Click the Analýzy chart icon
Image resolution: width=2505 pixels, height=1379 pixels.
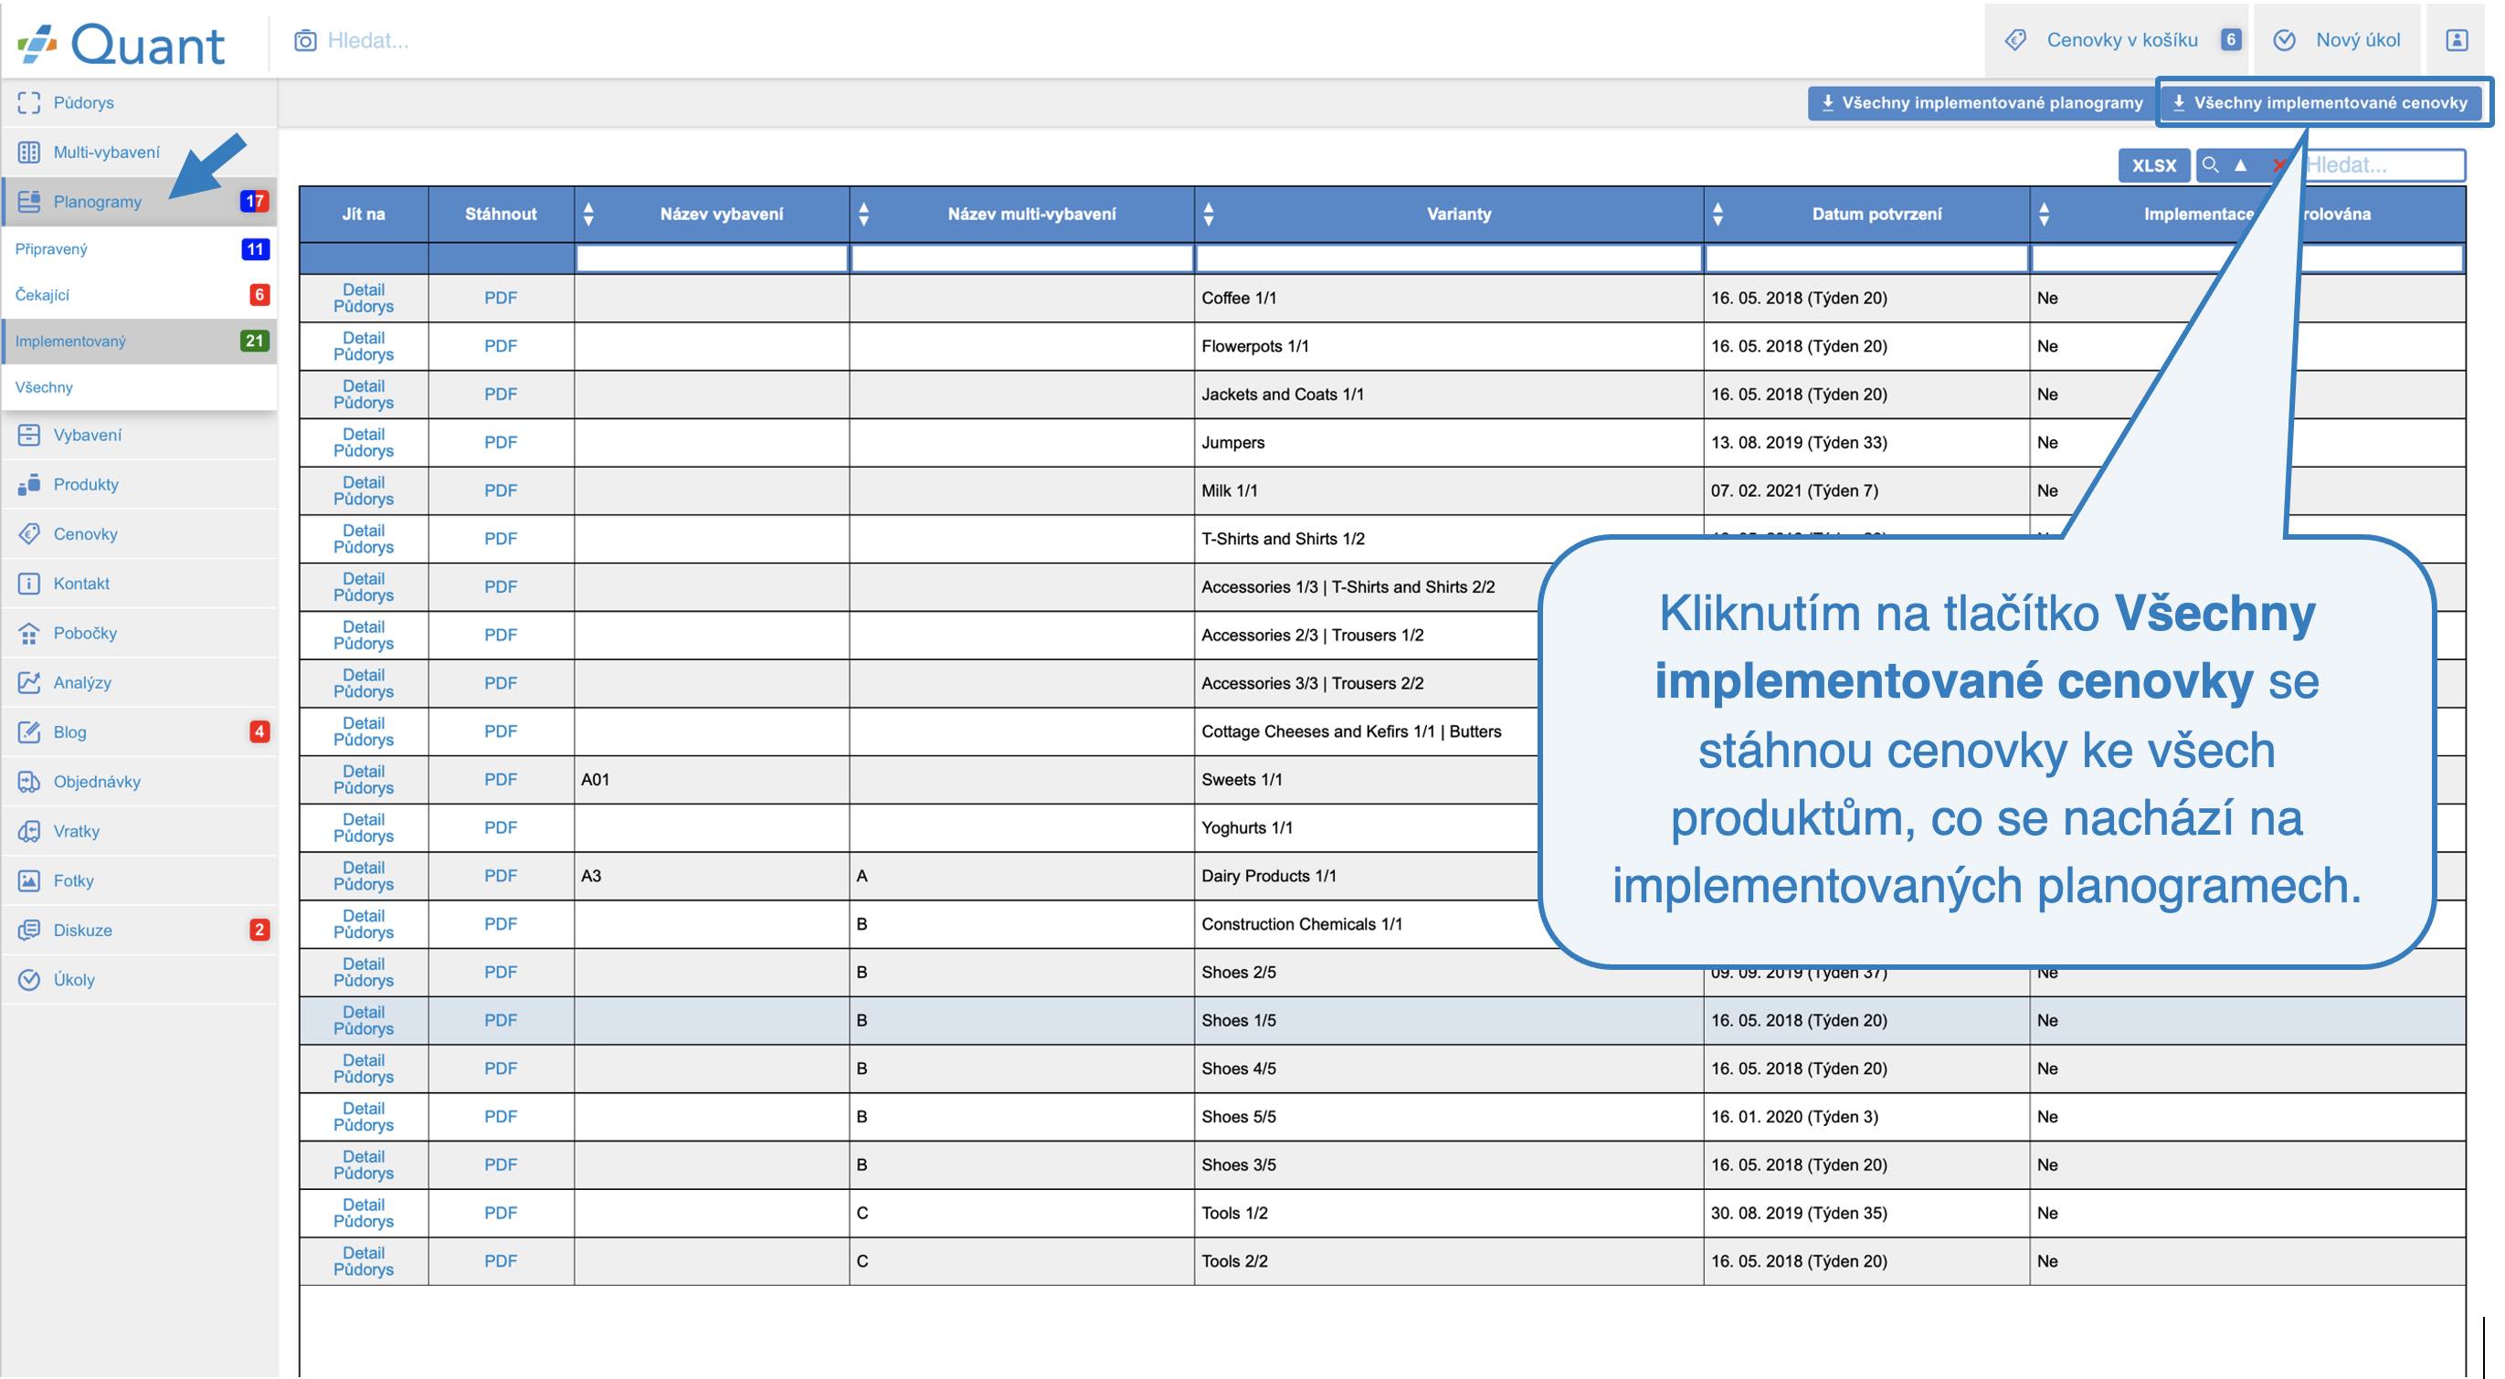tap(29, 682)
